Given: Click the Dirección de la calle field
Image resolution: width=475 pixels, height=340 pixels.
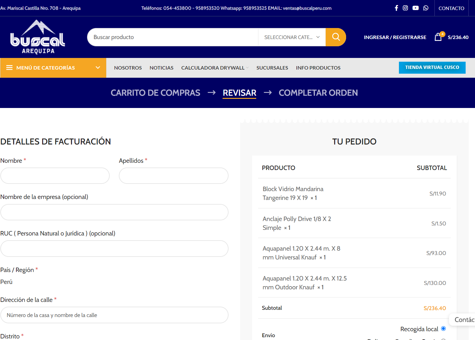Looking at the screenshot, I should tap(114, 315).
